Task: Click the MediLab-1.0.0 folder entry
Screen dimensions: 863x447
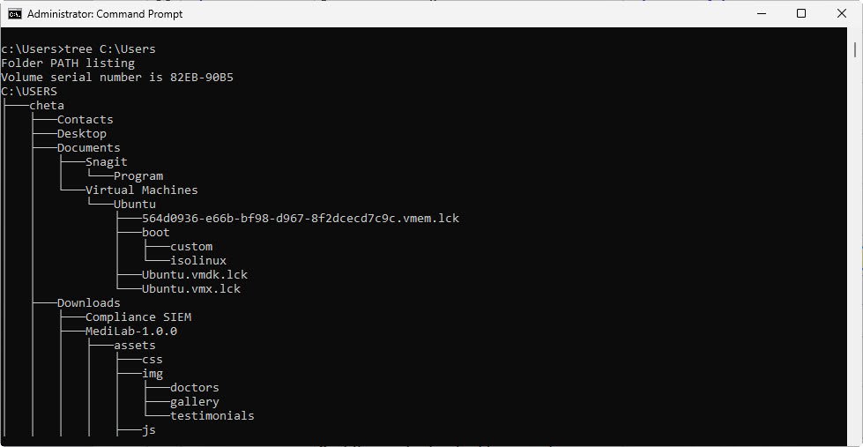Action: pos(131,332)
